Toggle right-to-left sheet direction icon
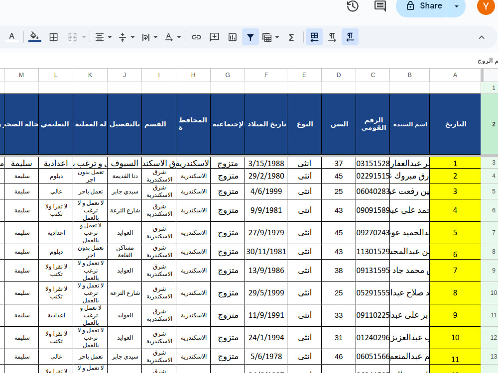This screenshot has height=373, width=498. pyautogui.click(x=314, y=37)
